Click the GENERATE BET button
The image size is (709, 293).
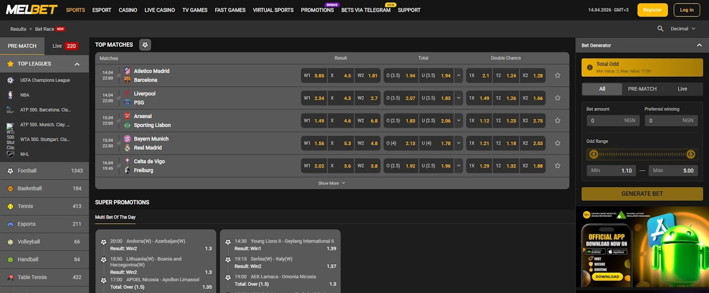pyautogui.click(x=642, y=193)
